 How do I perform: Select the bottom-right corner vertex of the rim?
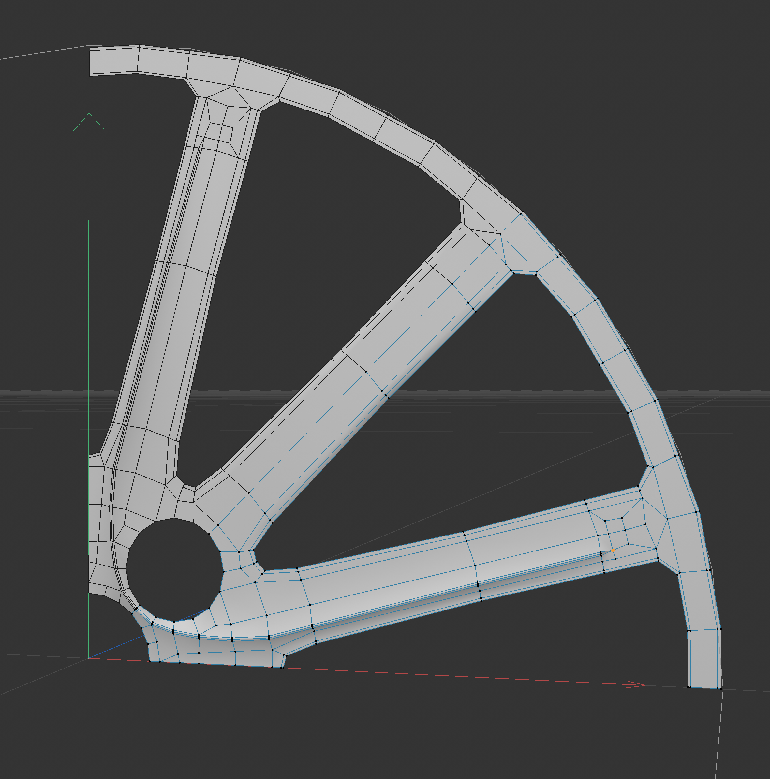[721, 688]
